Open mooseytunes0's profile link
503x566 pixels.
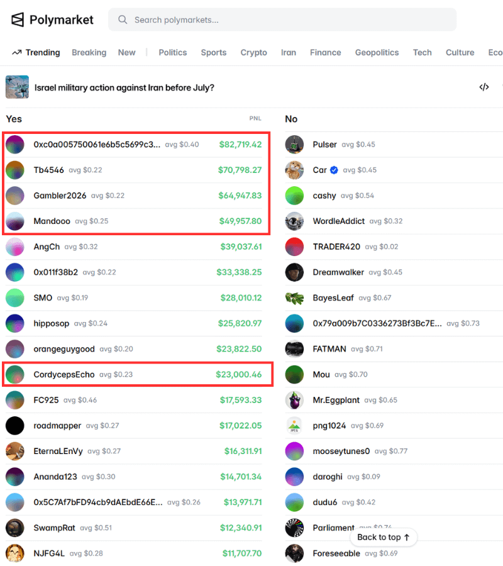click(x=341, y=451)
